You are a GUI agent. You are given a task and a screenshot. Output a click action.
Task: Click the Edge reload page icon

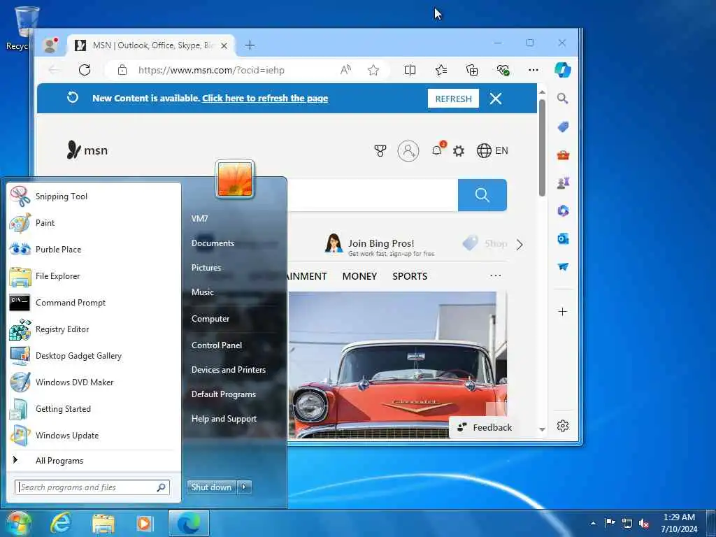[85, 70]
